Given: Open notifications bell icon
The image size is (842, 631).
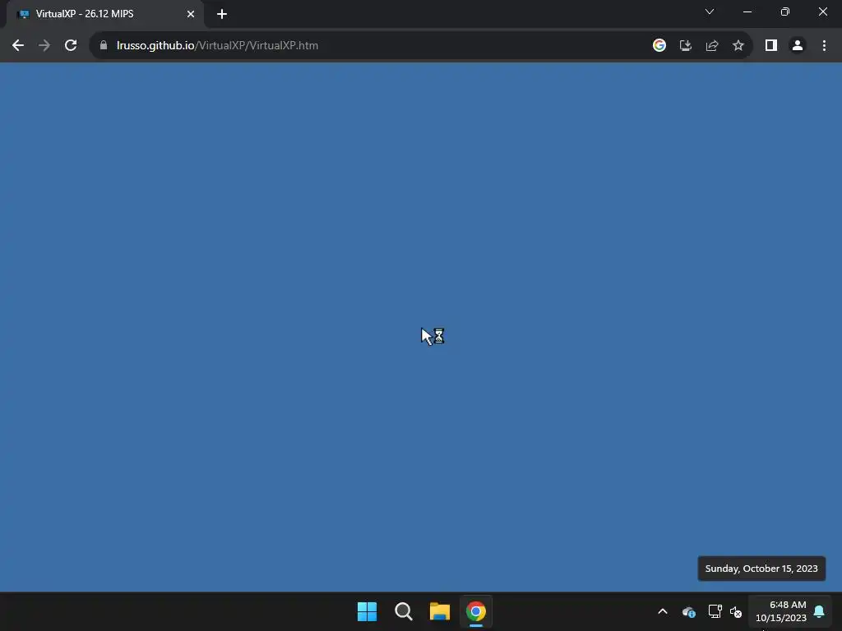Looking at the screenshot, I should click(820, 611).
